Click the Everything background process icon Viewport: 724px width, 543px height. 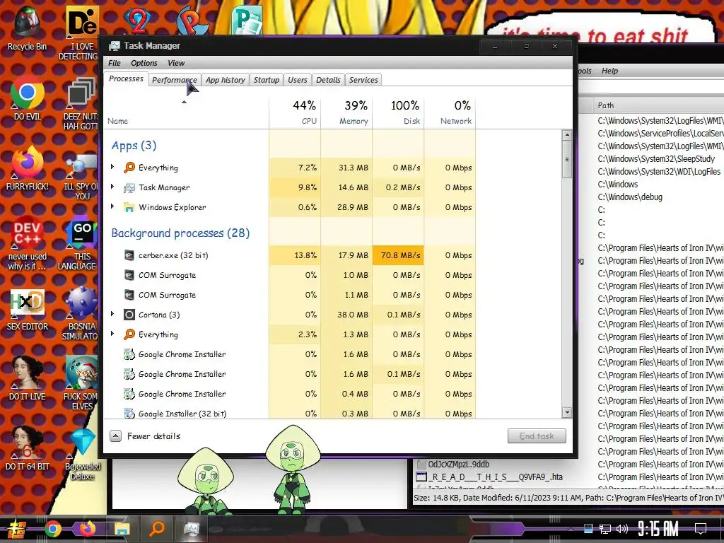[x=129, y=334]
